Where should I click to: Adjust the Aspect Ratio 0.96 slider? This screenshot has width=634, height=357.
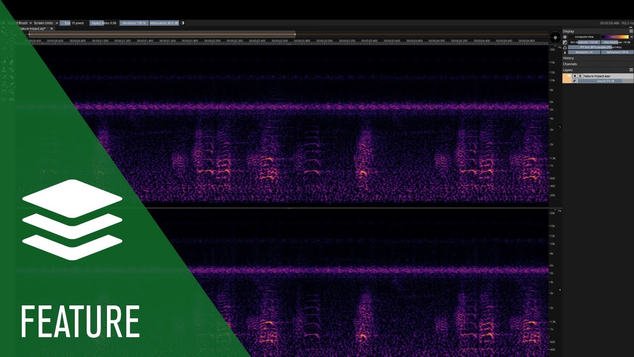103,23
